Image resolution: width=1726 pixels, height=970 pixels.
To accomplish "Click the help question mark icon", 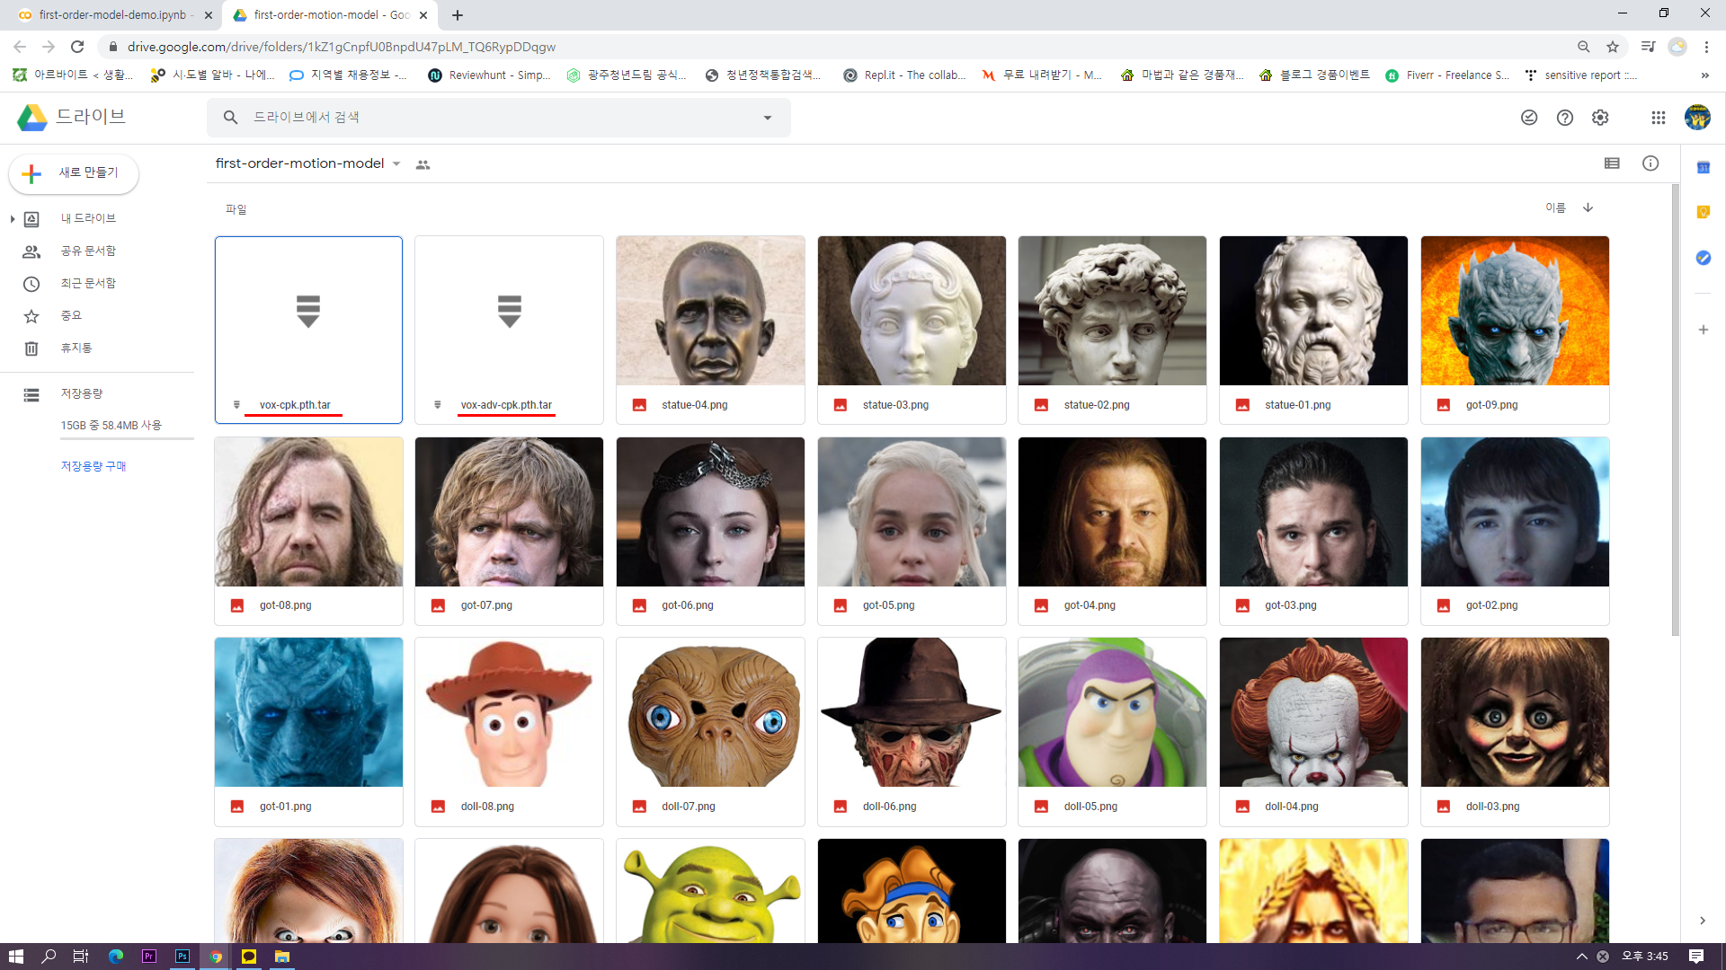I will pyautogui.click(x=1565, y=118).
